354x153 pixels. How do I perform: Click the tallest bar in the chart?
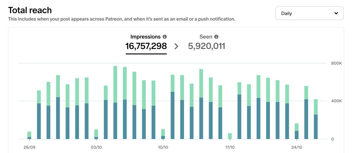pyautogui.click(x=115, y=102)
